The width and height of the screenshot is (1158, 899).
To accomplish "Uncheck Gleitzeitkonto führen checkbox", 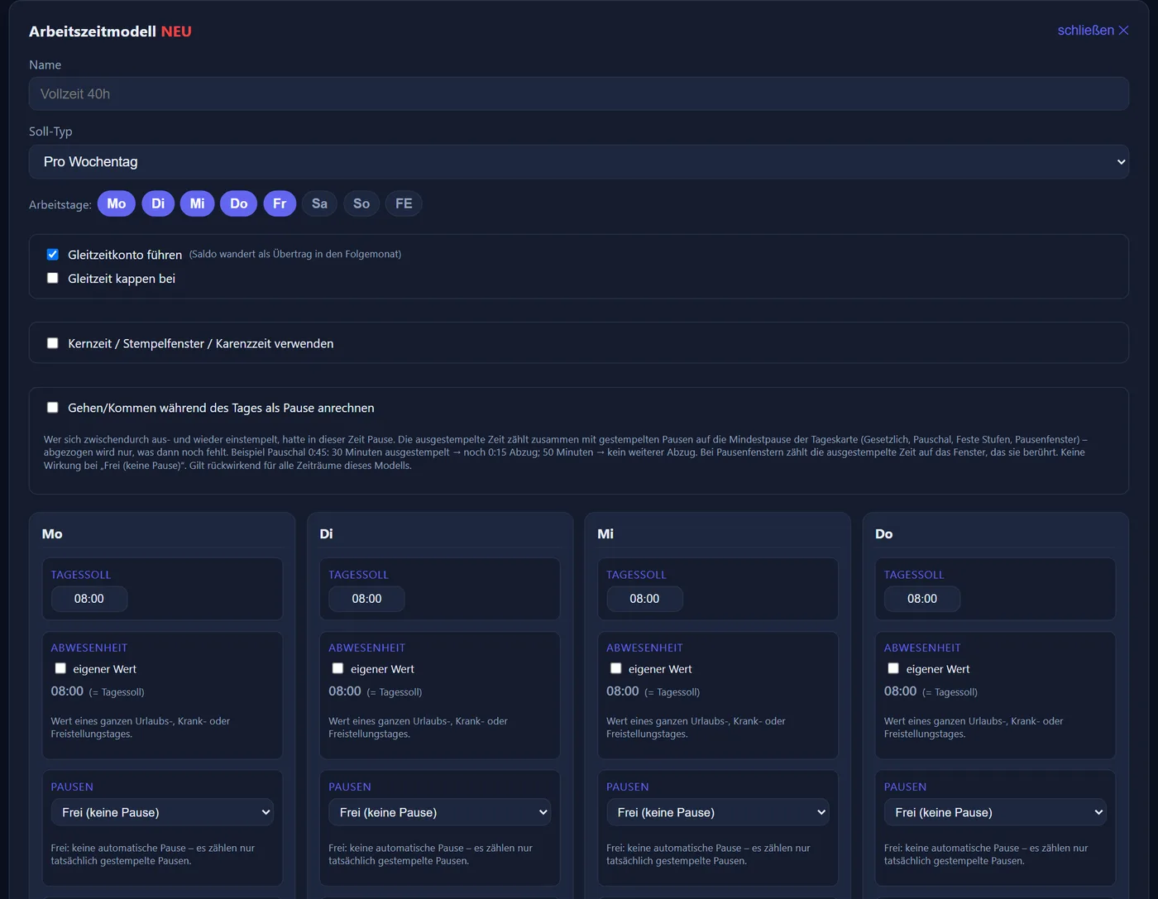I will coord(53,255).
